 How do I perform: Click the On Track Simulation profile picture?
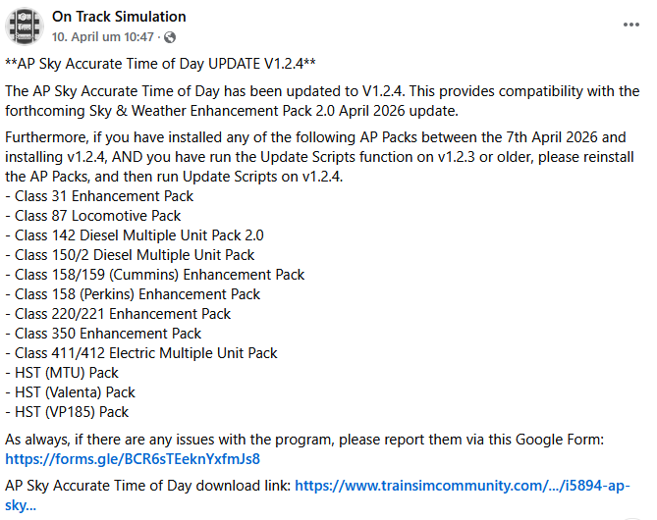pyautogui.click(x=25, y=26)
